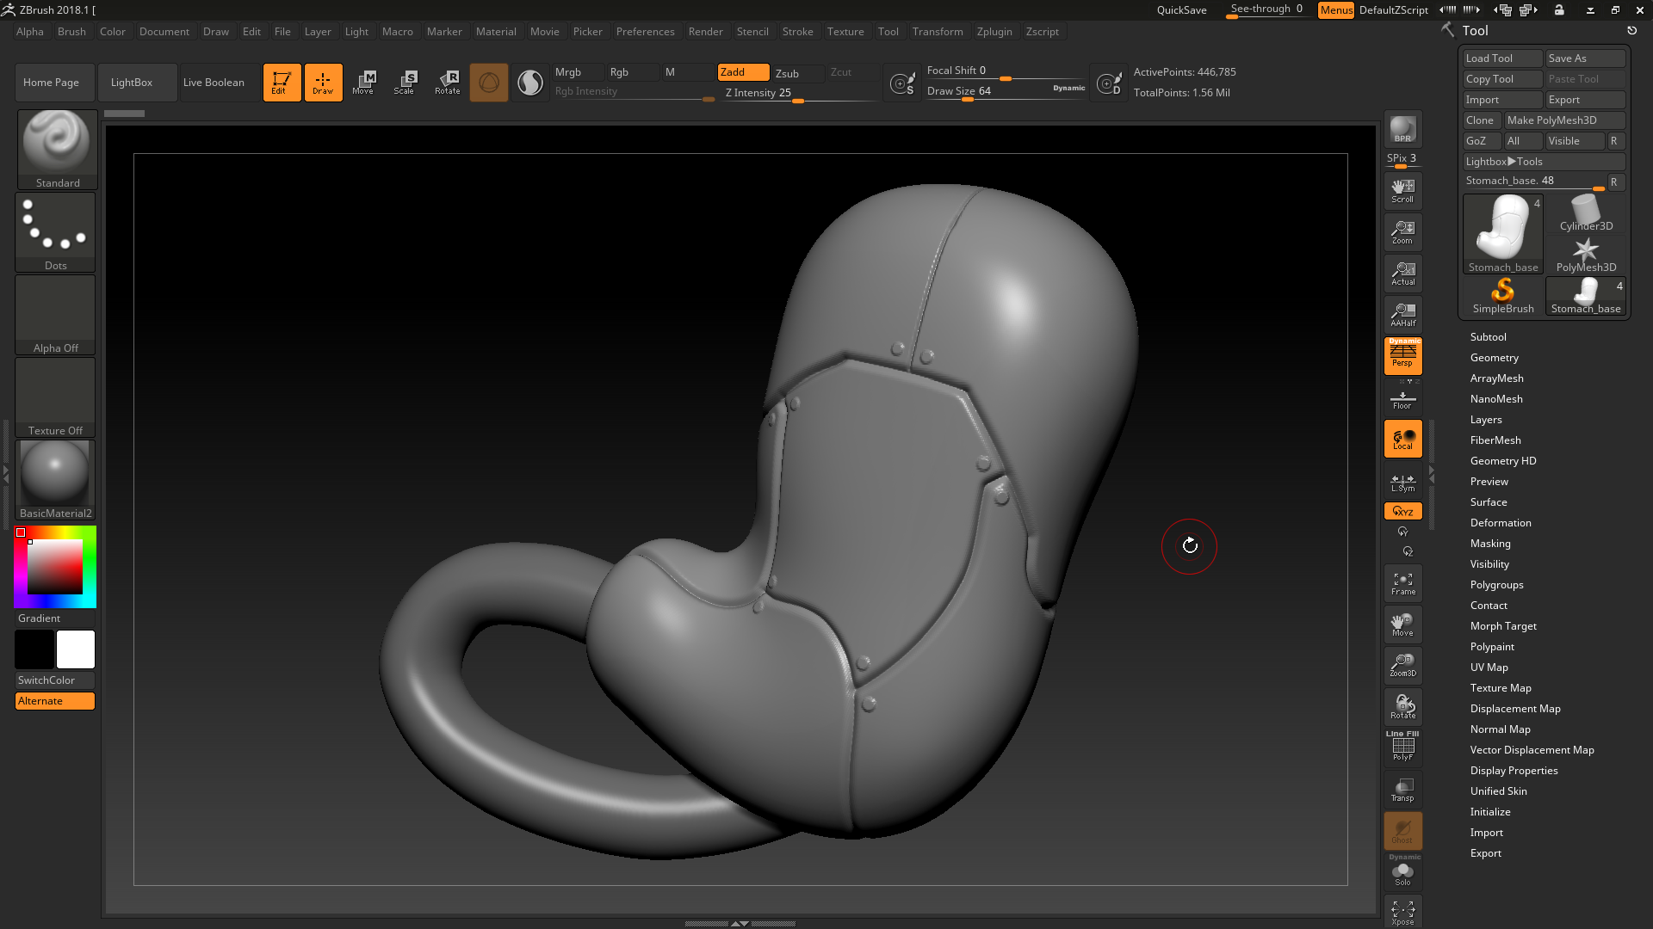1653x929 pixels.
Task: Open the Texture menu
Action: (845, 31)
